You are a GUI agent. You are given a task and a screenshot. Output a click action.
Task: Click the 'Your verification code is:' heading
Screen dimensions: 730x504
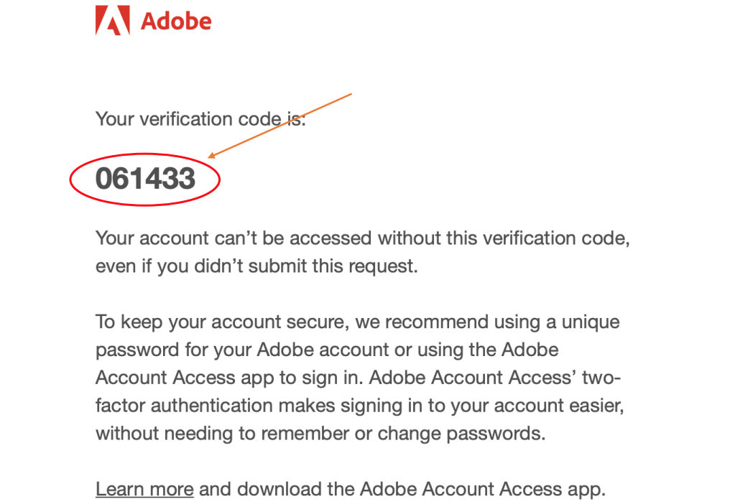(x=200, y=119)
